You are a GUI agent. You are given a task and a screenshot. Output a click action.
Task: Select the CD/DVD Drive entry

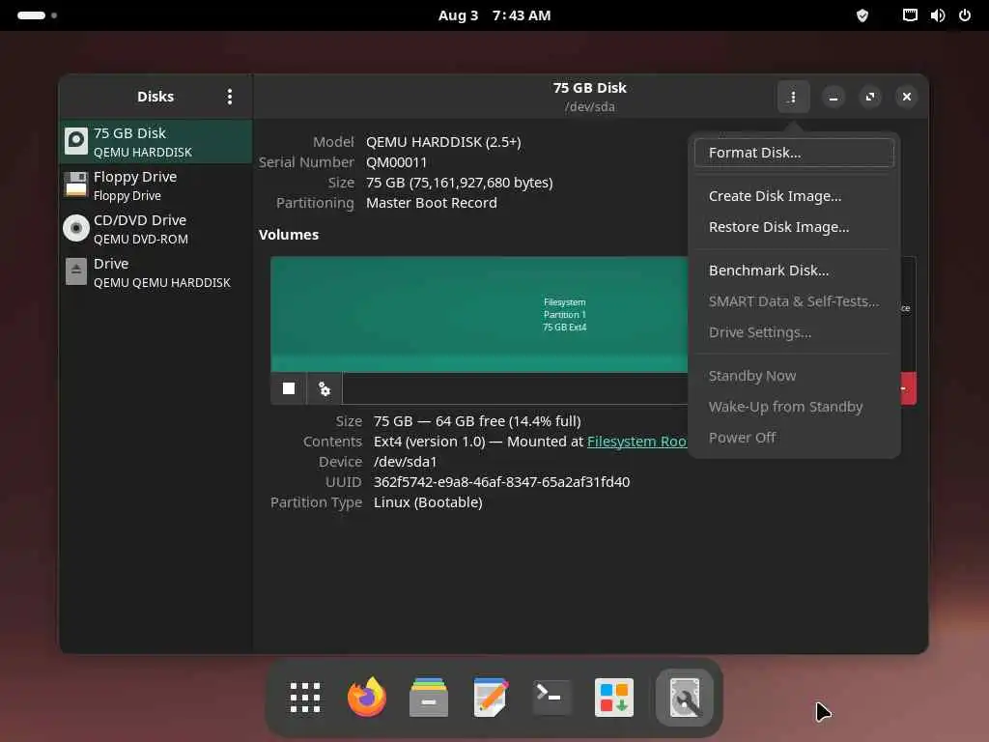[155, 229]
